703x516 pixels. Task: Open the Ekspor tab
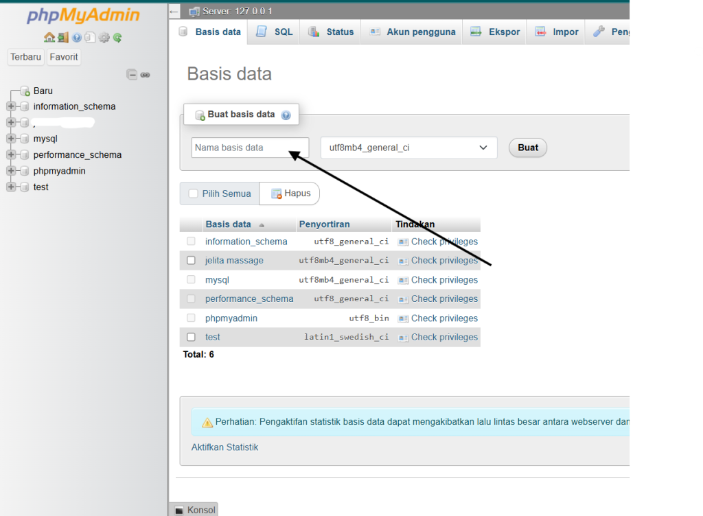[496, 32]
